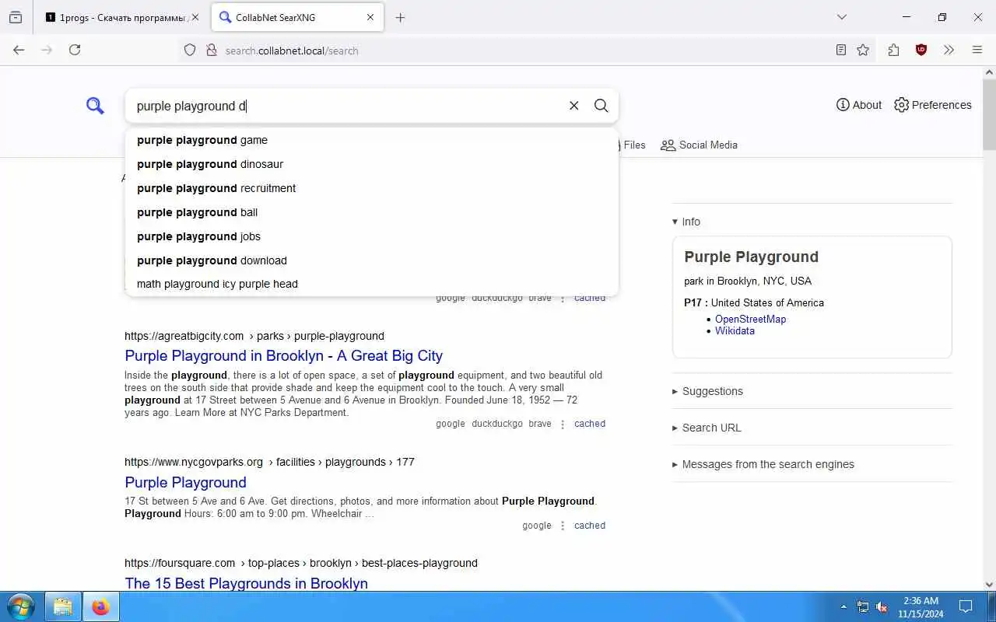Open The 15 Best Playgrounds result
Viewport: 996px width, 622px height.
tap(246, 583)
